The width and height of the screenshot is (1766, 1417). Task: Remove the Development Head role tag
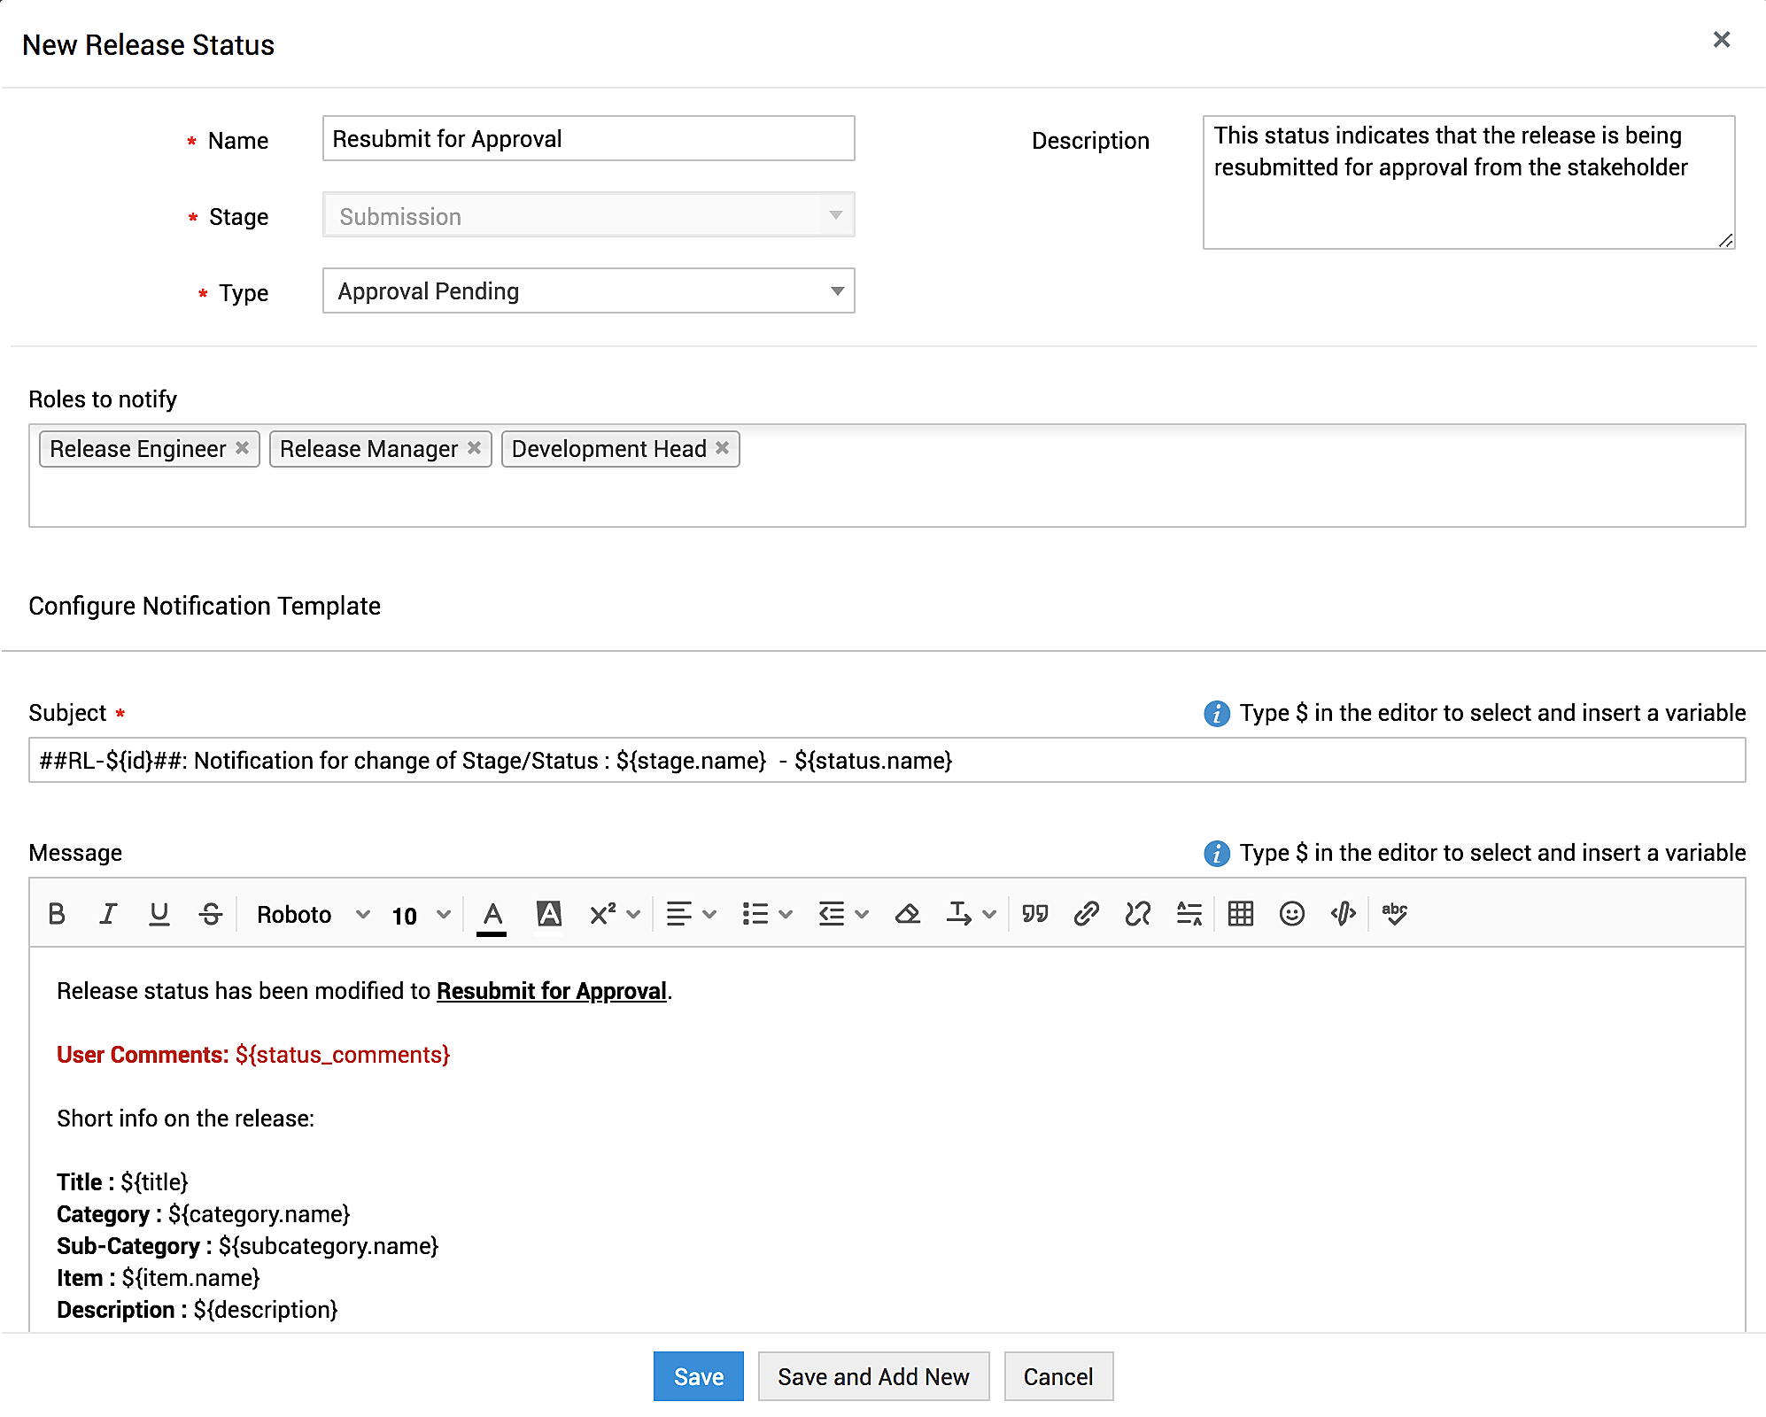(x=723, y=448)
